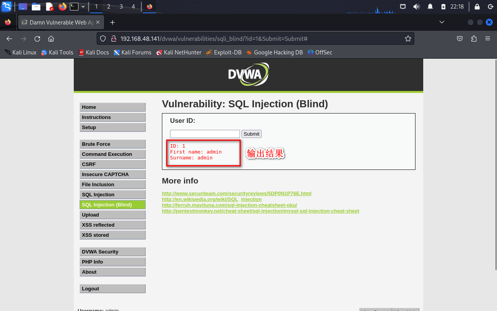Open the terminal emulator launcher
Viewport: 497px width, 311px height.
point(74,7)
